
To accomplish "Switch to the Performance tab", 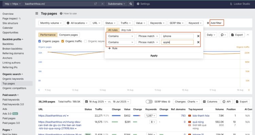I will coord(48,35).
